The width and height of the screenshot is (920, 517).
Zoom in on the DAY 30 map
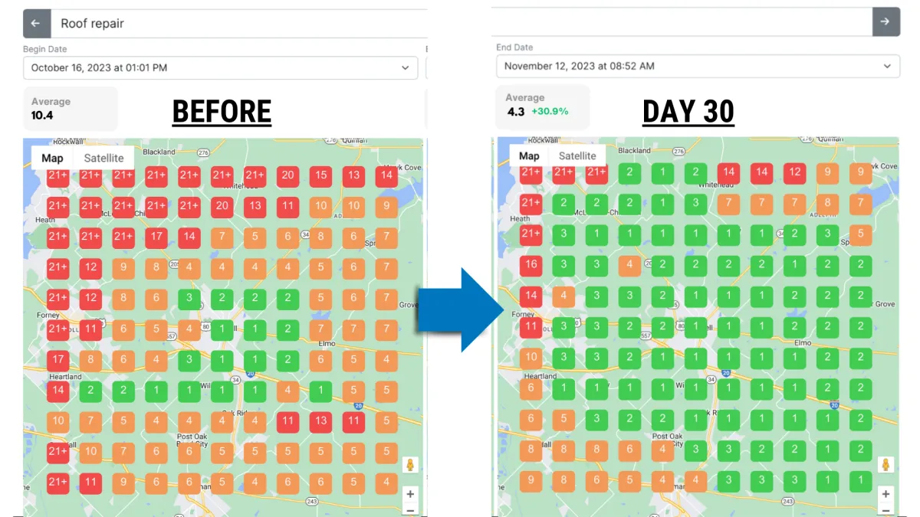(x=886, y=494)
